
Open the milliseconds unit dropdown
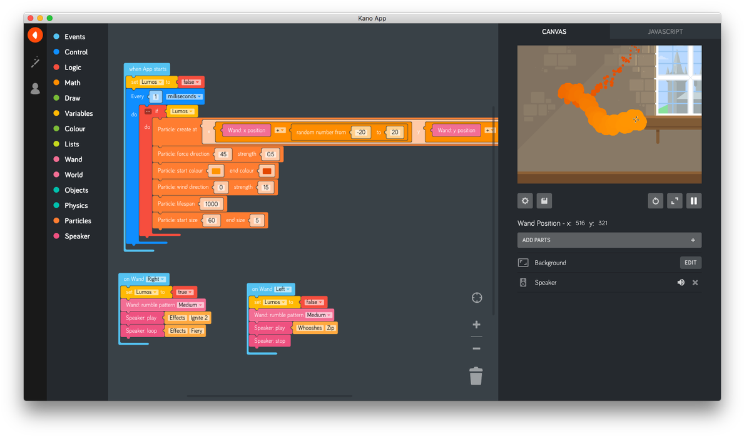[x=184, y=96]
